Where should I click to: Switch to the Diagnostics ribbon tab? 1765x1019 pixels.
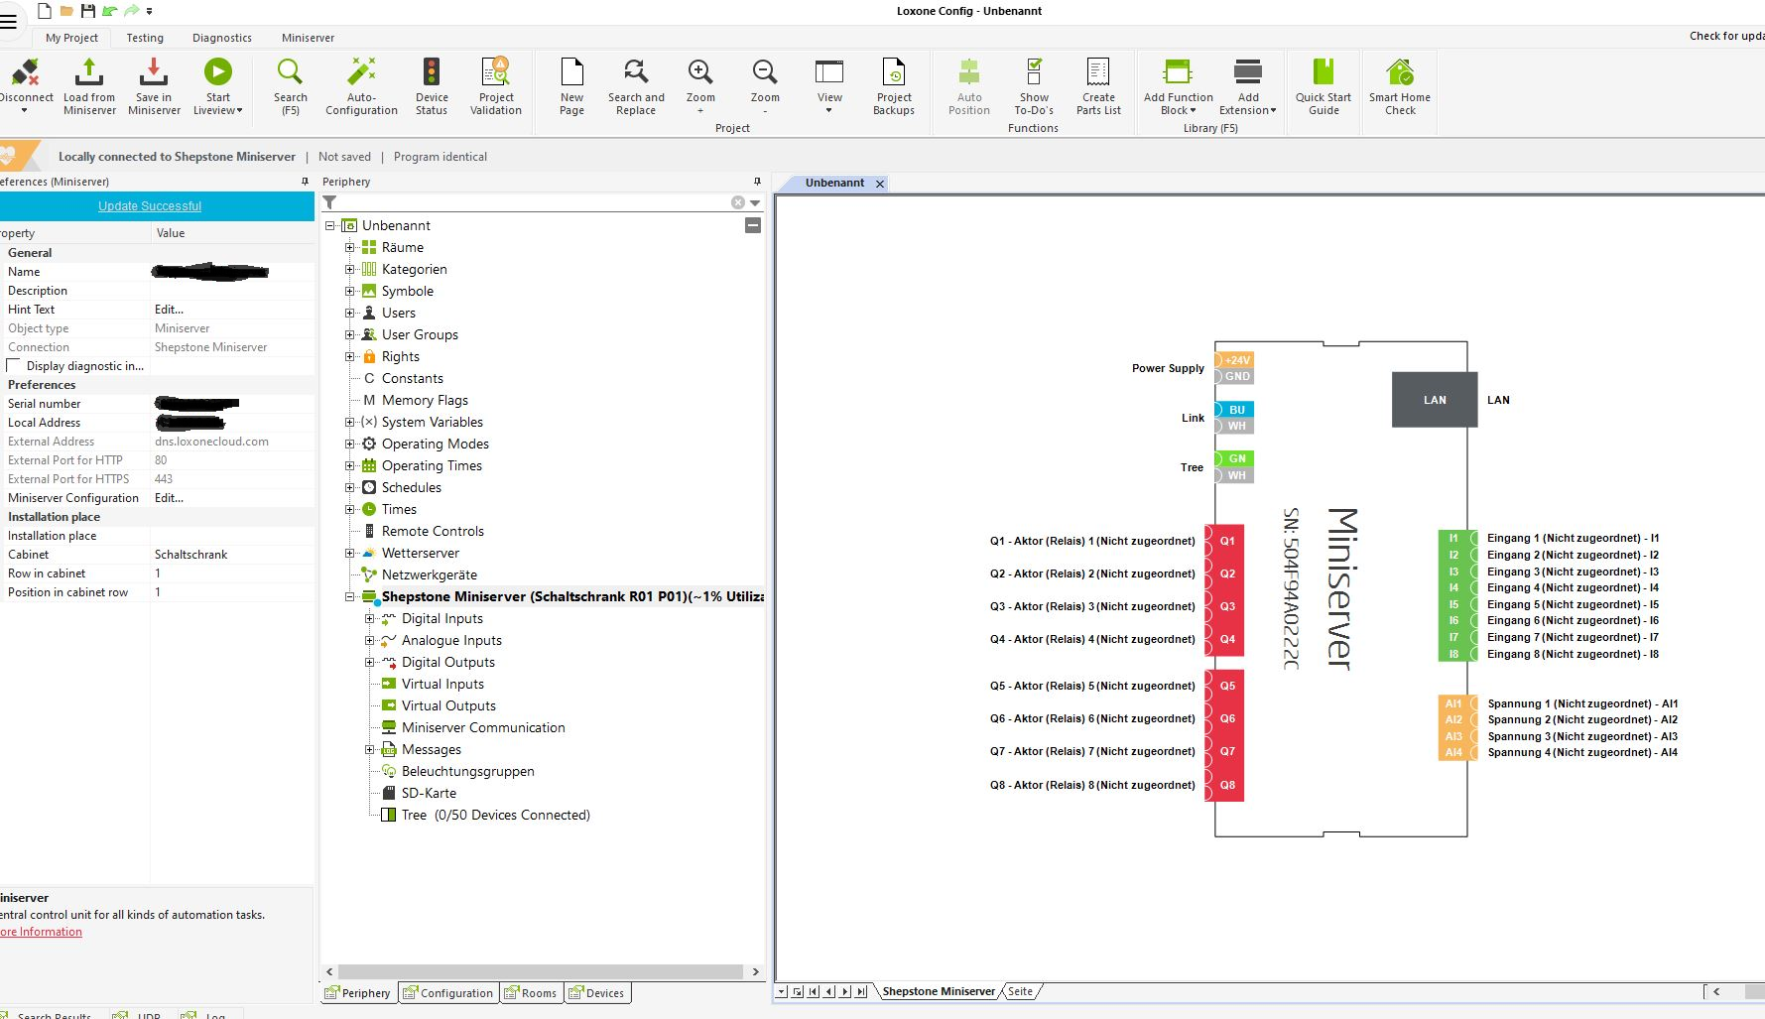click(x=221, y=38)
